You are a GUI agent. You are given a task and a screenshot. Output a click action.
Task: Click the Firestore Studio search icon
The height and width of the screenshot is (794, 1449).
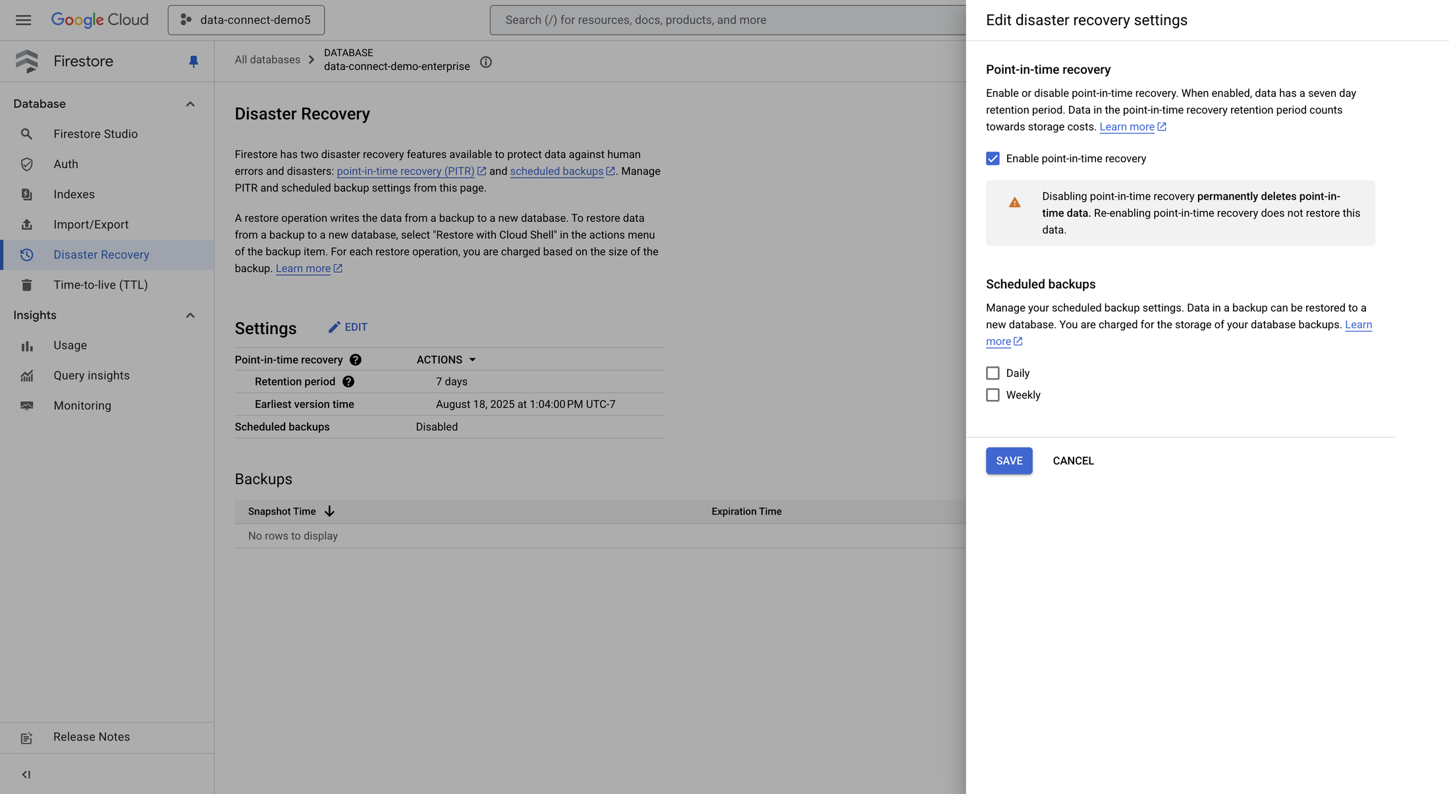26,134
